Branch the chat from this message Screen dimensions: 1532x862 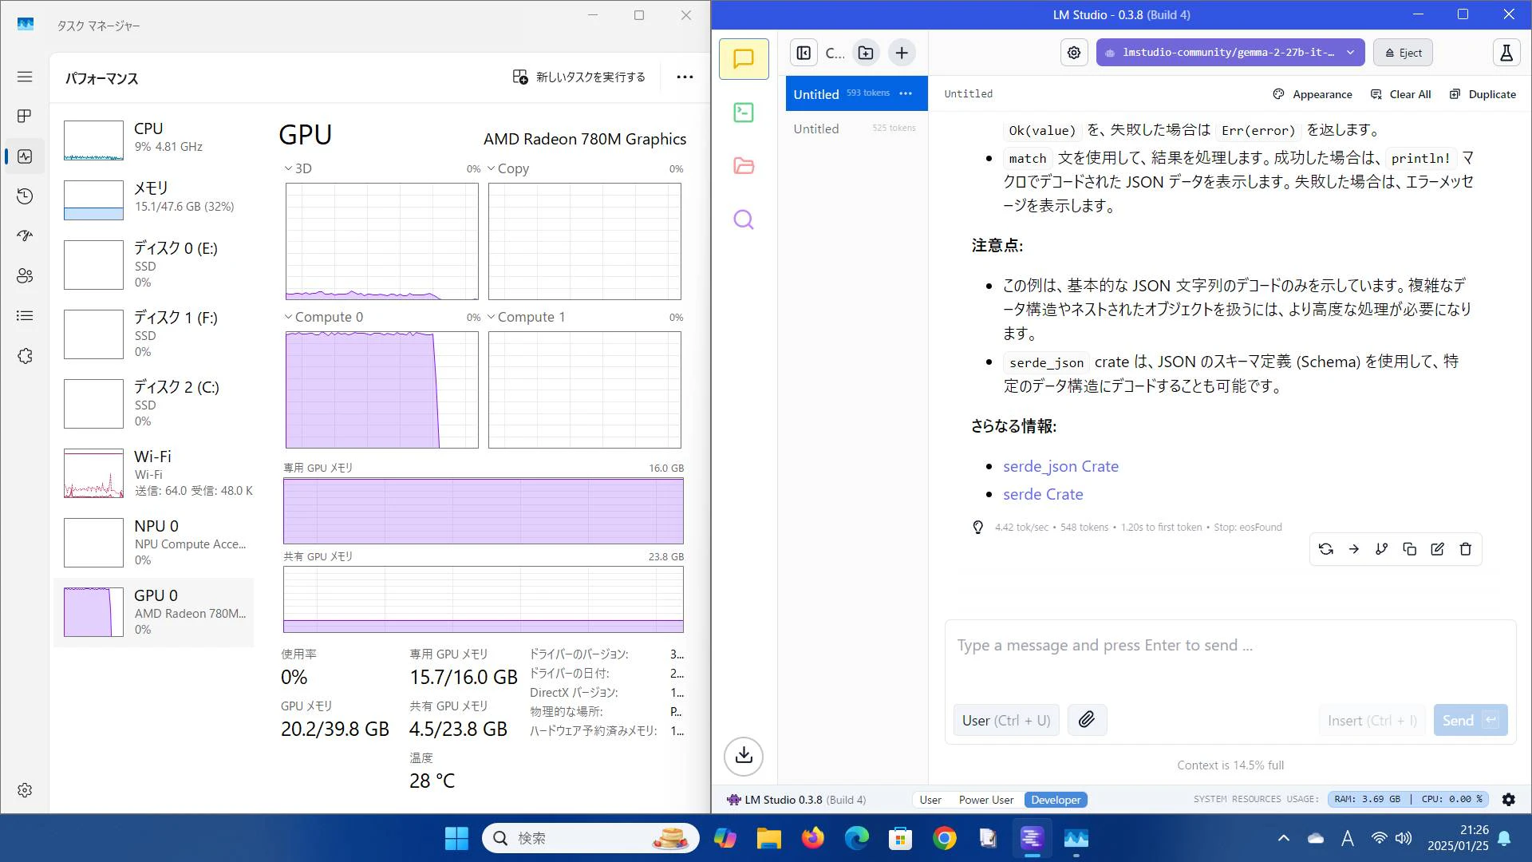click(x=1382, y=549)
